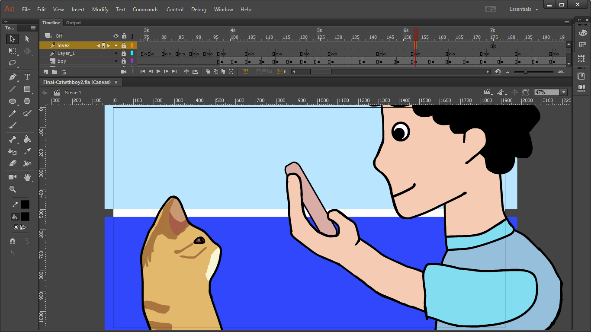Play the timeline animation
The image size is (591, 332).
(x=158, y=71)
